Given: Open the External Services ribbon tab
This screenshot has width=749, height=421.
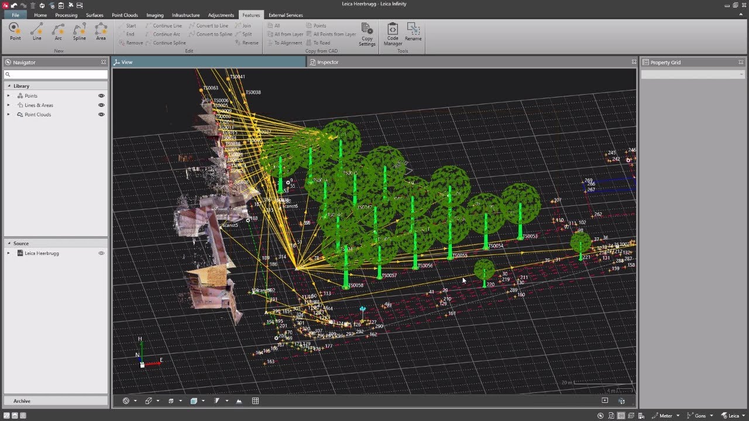Looking at the screenshot, I should [x=286, y=15].
